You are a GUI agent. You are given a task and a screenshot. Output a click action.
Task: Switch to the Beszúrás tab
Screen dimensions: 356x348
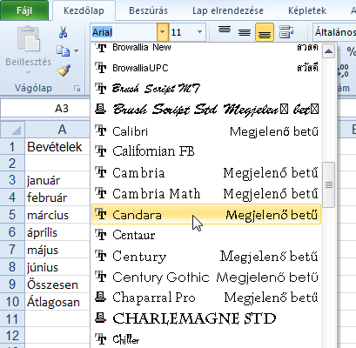click(148, 10)
